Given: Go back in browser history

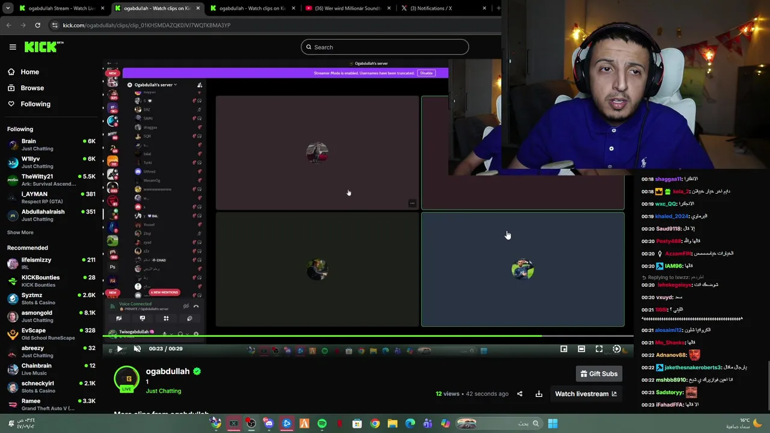Looking at the screenshot, I should click(x=8, y=25).
